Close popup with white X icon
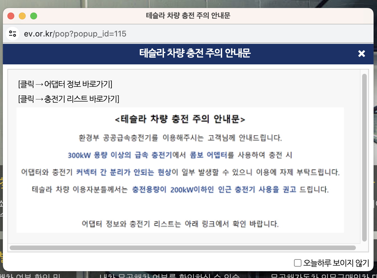This screenshot has width=377, height=278. [x=362, y=54]
